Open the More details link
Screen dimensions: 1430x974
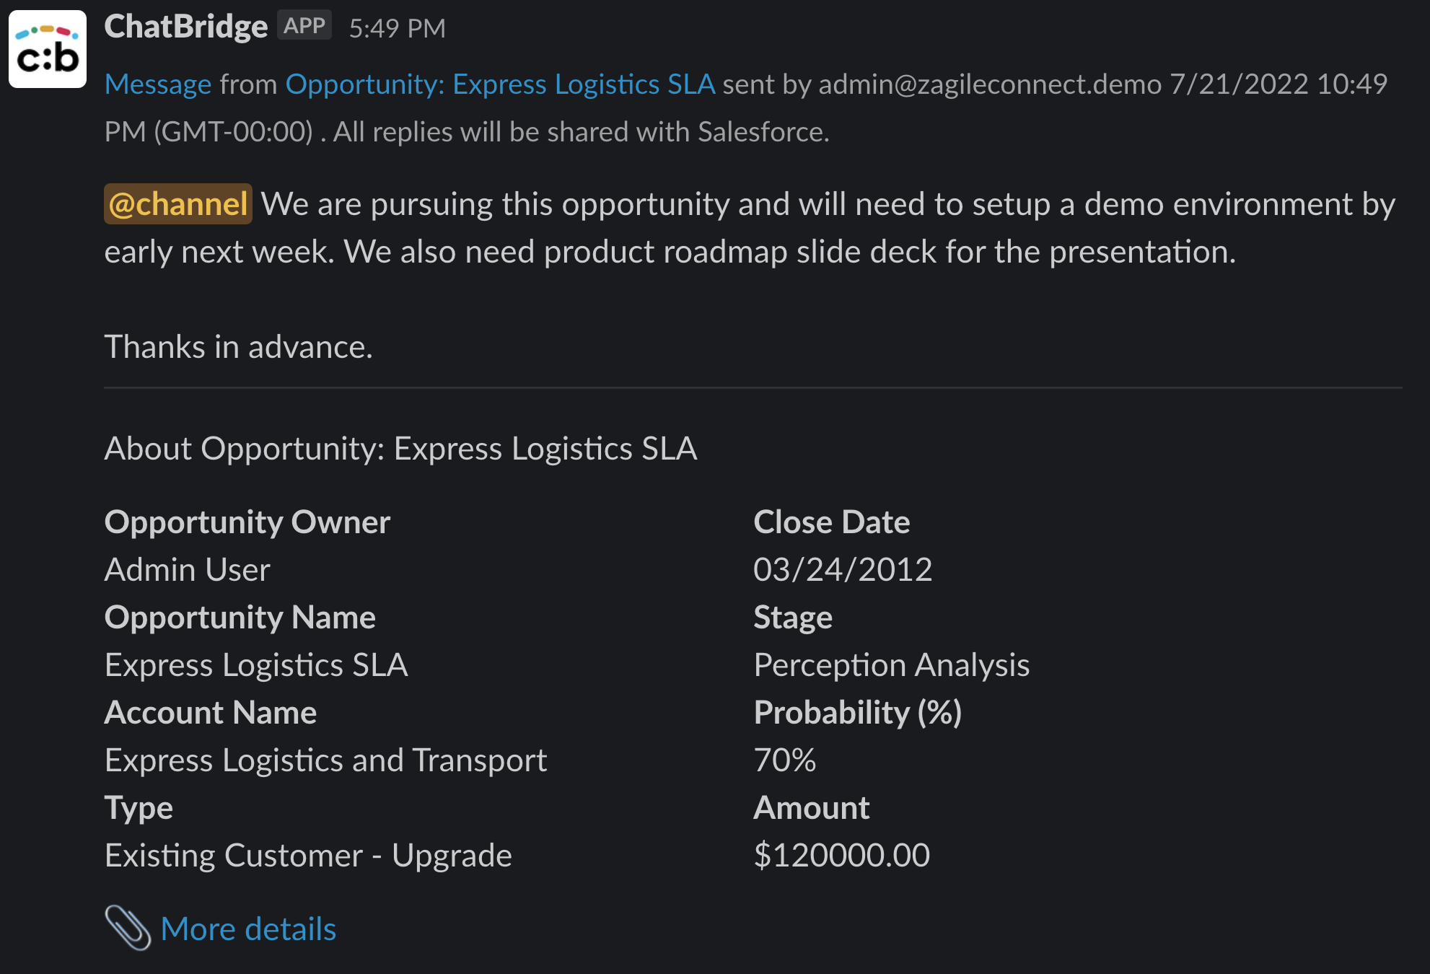pos(248,929)
